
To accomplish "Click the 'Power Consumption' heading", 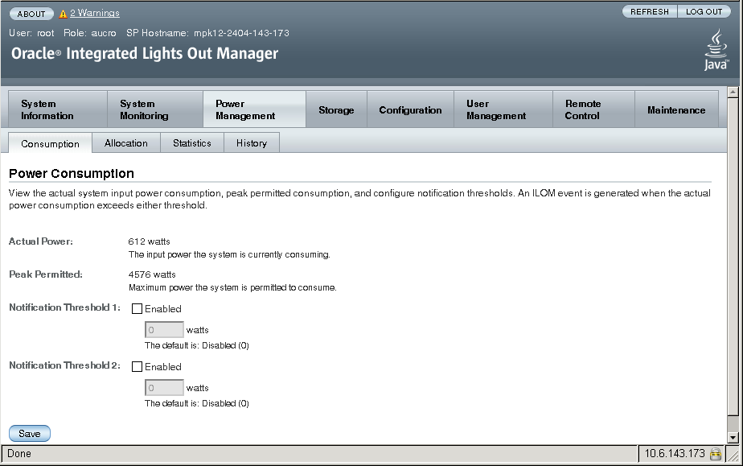I will (x=72, y=174).
